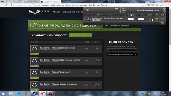Select the Fast rate option
The image size is (171, 96).
[x=123, y=12]
